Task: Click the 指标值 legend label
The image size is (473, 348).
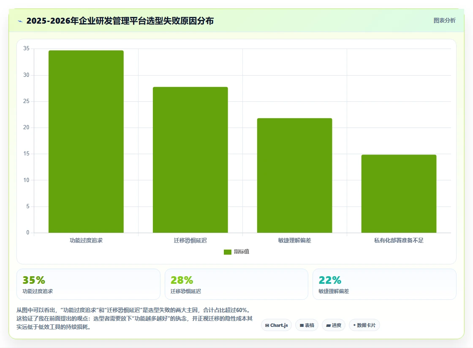Action: pos(241,252)
